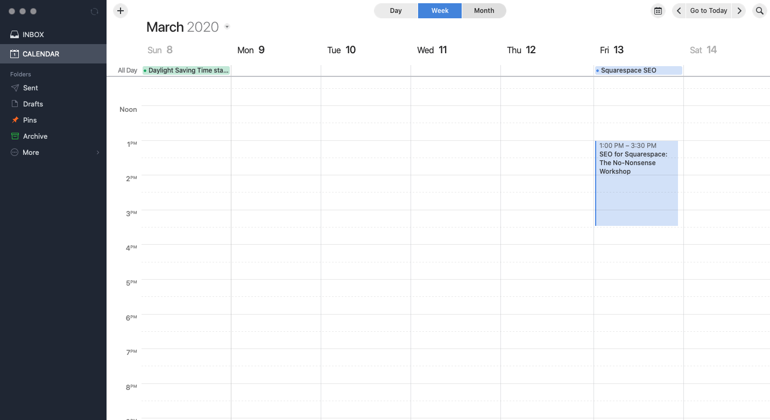770x420 pixels.
Task: Select Calendar in the sidebar
Action: [x=41, y=54]
